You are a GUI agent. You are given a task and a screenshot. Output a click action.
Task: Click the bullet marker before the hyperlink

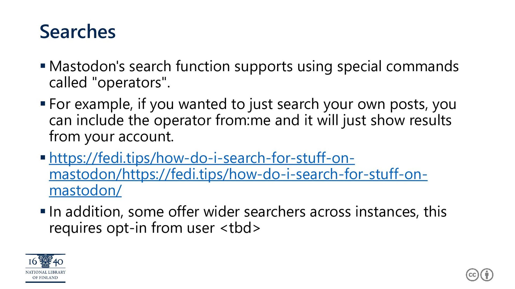[43, 157]
